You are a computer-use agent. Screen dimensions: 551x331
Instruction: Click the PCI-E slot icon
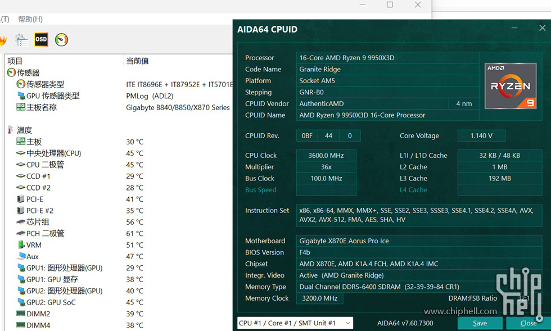coord(21,199)
